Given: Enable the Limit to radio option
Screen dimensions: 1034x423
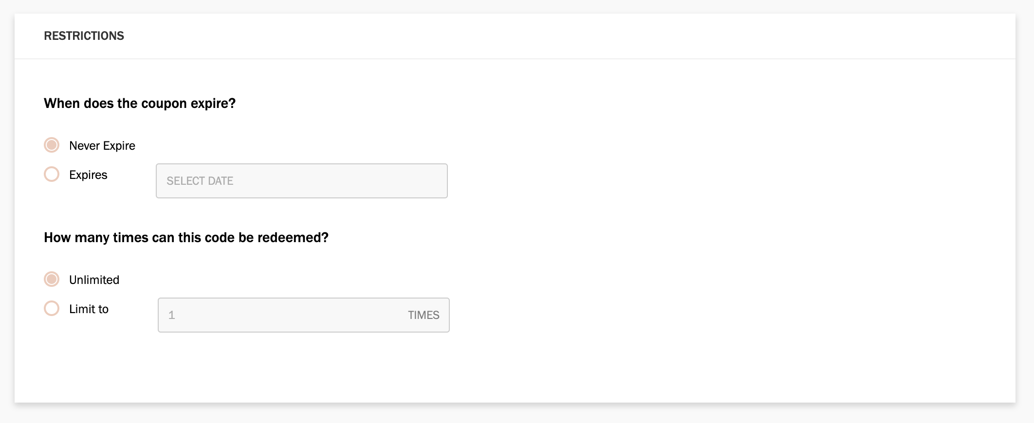Looking at the screenshot, I should 52,308.
